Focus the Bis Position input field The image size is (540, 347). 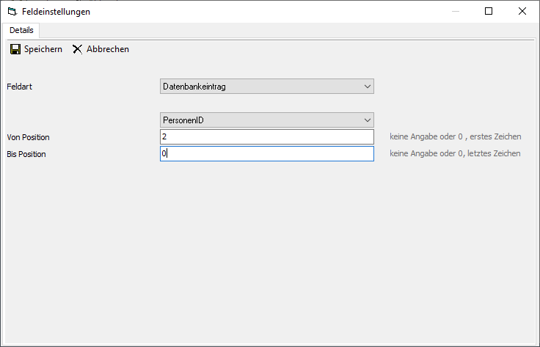tap(266, 154)
